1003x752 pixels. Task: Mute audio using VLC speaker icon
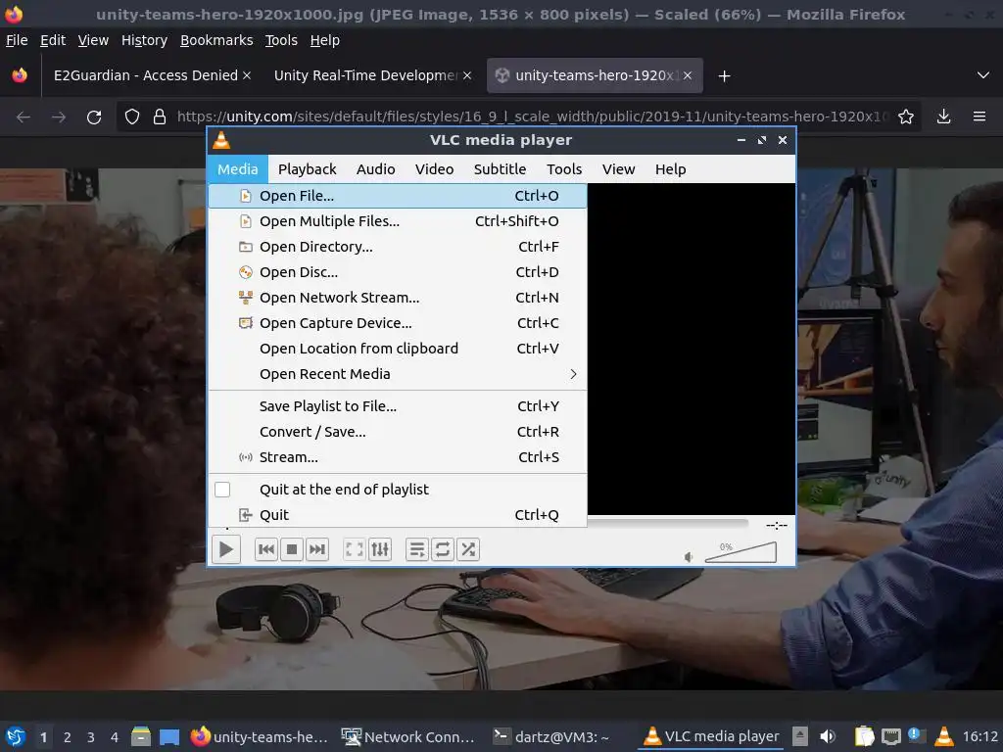click(689, 557)
